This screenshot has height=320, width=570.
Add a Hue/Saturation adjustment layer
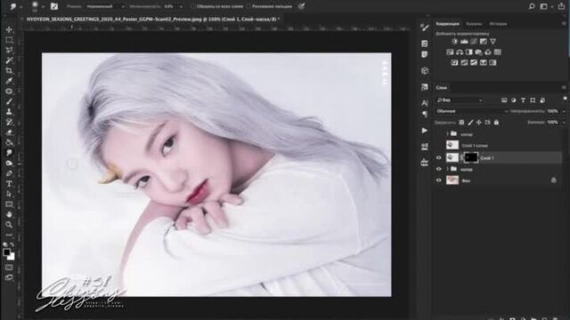point(450,52)
